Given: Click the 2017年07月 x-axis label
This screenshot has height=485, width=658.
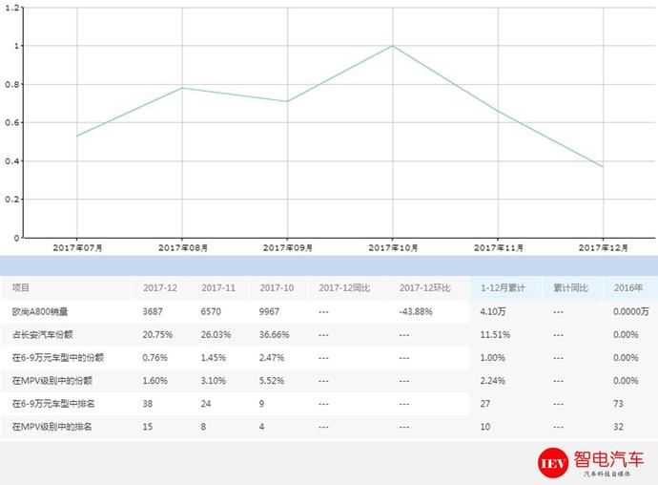Looking at the screenshot, I should click(77, 247).
